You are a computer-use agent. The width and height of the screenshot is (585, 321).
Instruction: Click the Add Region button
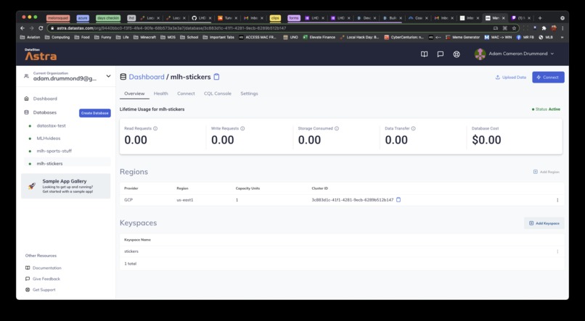547,172
